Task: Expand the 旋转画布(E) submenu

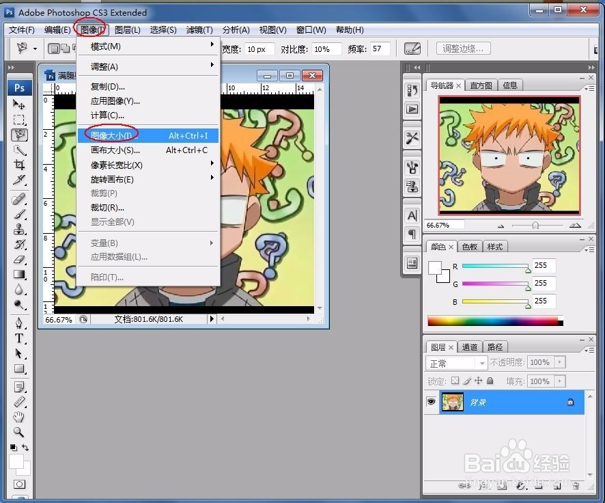Action: [149, 180]
